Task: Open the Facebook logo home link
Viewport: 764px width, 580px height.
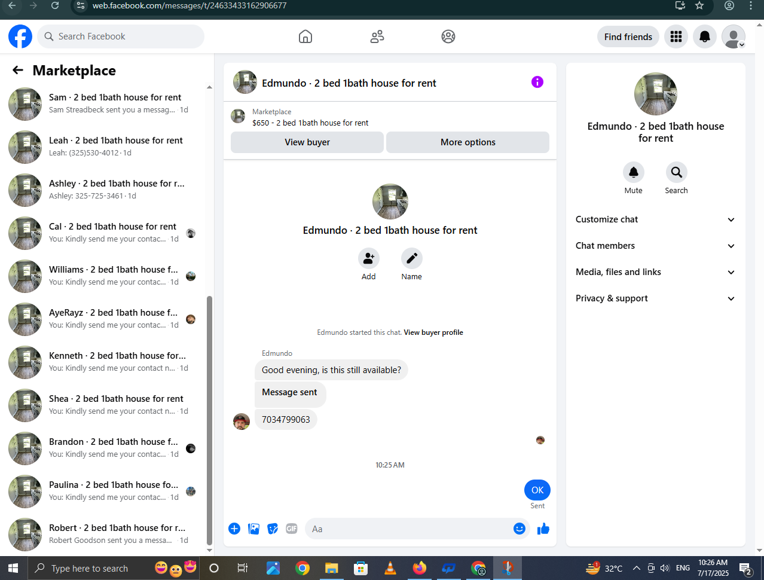Action: (20, 36)
